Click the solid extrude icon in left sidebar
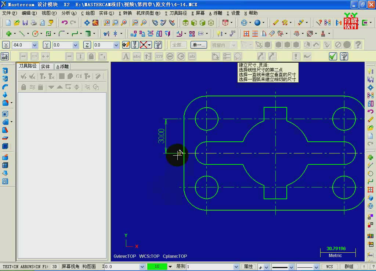Viewport: 376px width, 271px height. pyautogui.click(x=5, y=71)
